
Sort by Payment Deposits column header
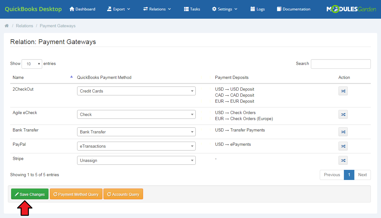coord(232,77)
